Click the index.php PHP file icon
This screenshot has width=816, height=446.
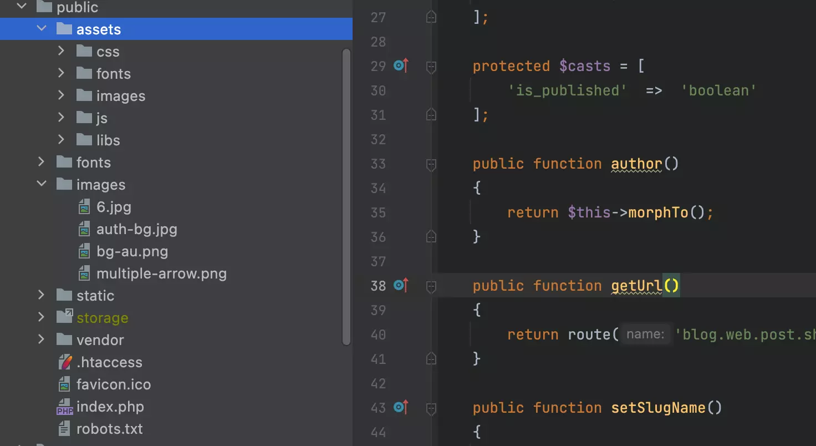tap(65, 407)
